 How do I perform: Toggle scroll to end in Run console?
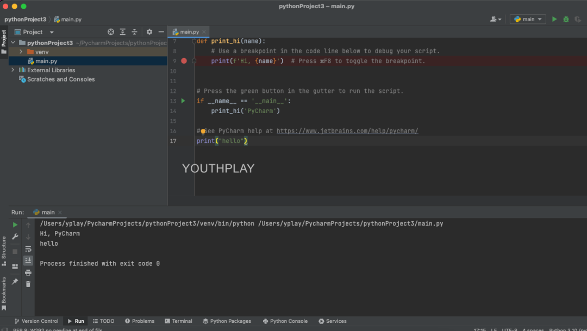[x=28, y=260]
